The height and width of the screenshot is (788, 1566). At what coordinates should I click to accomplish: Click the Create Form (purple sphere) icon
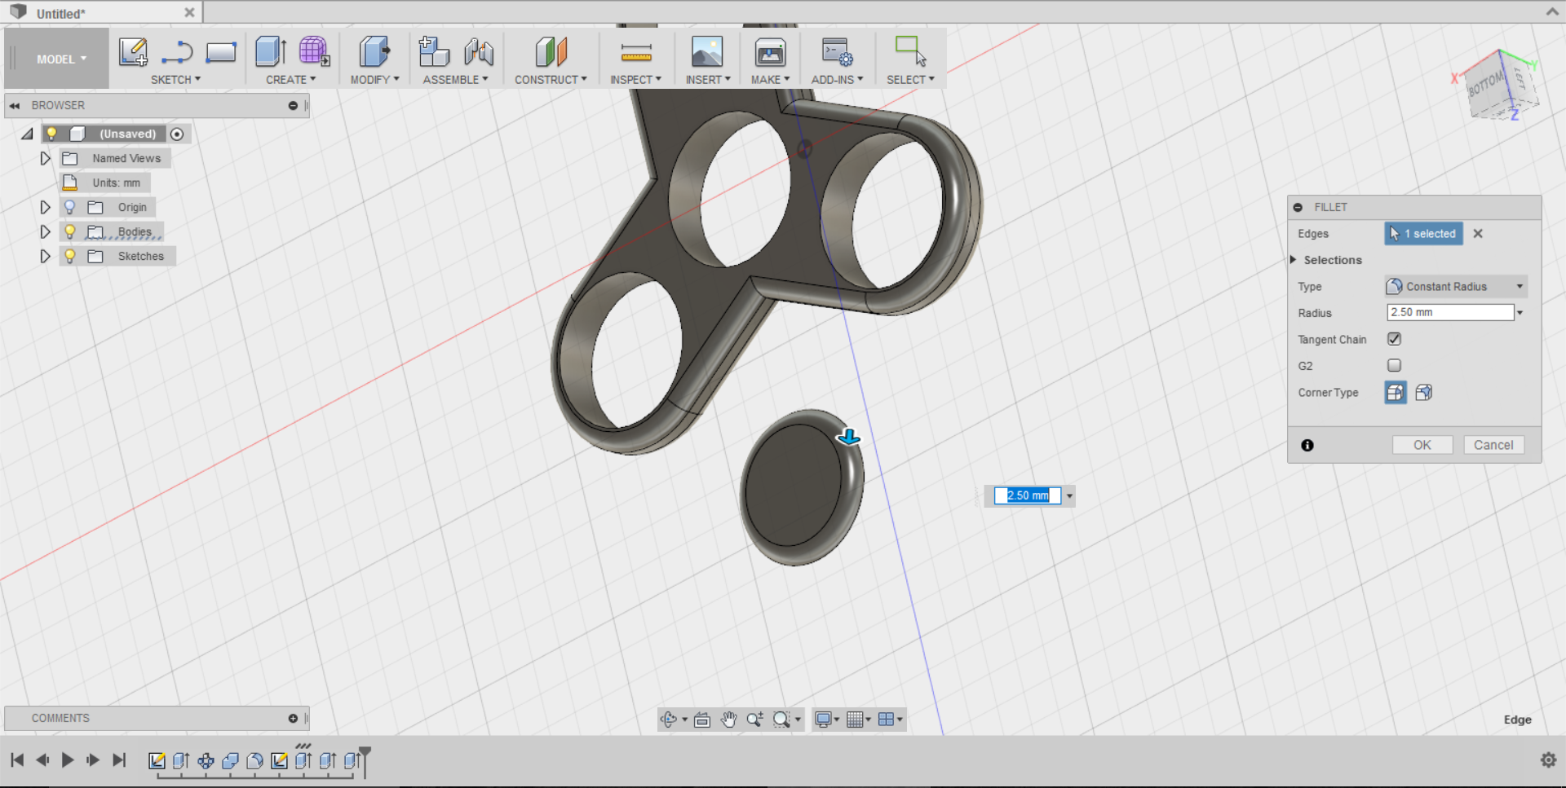click(x=314, y=51)
